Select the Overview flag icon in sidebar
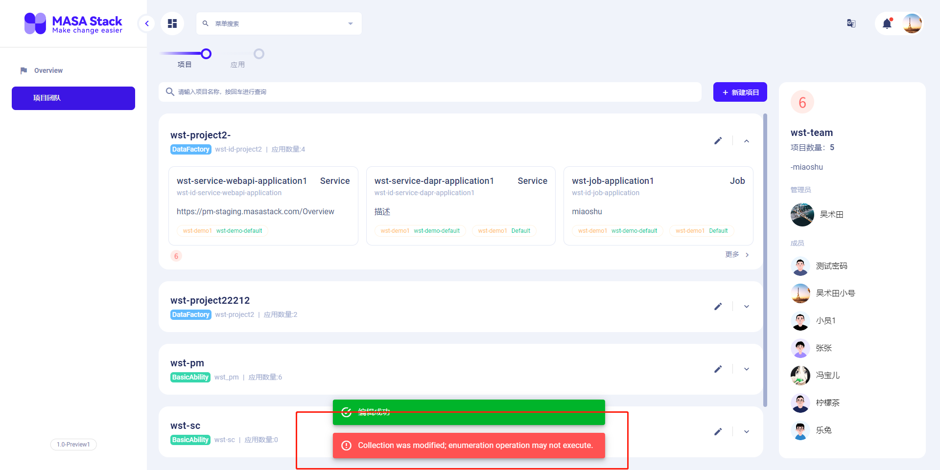This screenshot has width=940, height=470. coord(23,70)
